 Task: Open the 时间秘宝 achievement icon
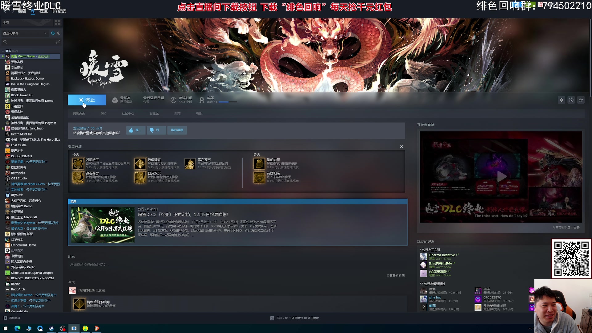[x=78, y=164]
